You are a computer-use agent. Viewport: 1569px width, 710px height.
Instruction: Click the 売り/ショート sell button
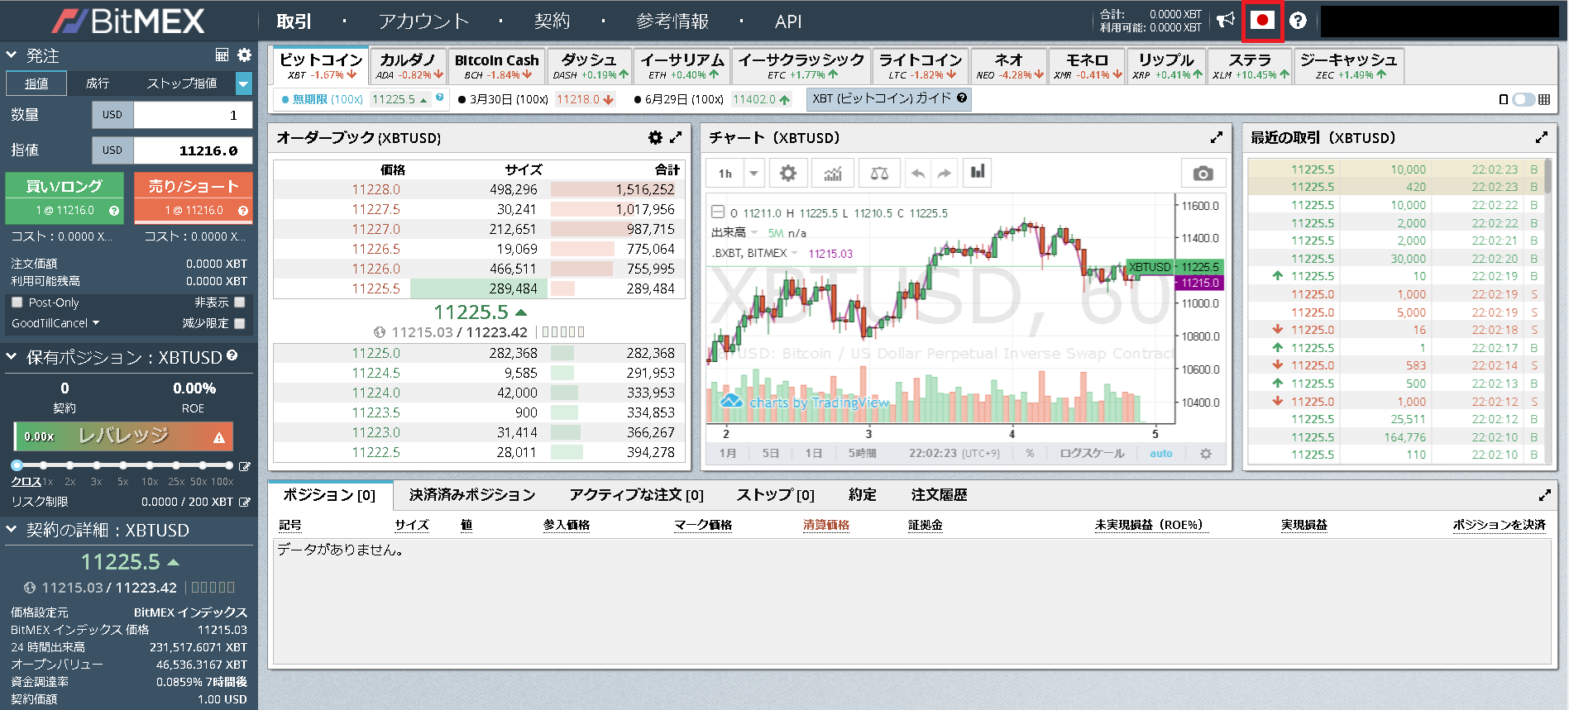tap(194, 197)
